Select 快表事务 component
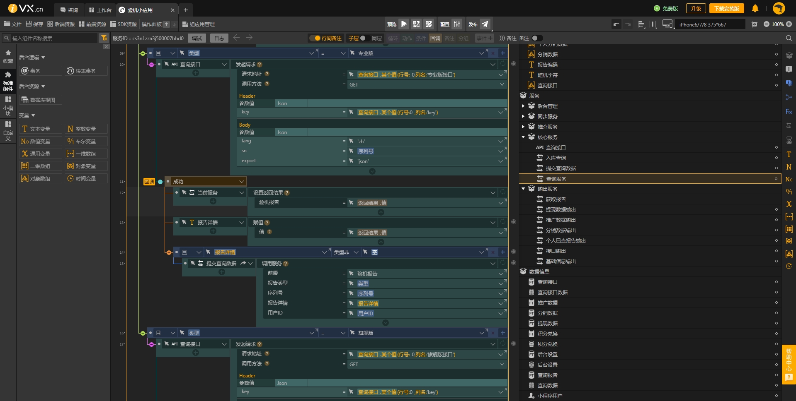 point(86,71)
